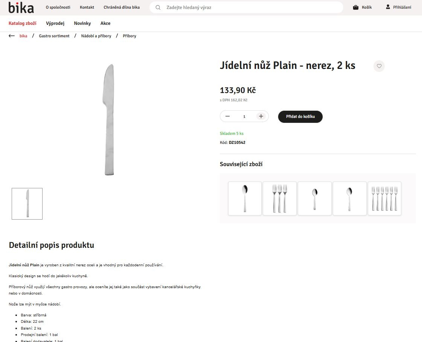
Task: Go to the Výprodej section
Action: [x=55, y=23]
